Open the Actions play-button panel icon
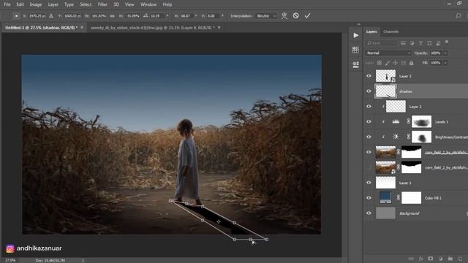This screenshot has height=263, width=468. coord(356,36)
